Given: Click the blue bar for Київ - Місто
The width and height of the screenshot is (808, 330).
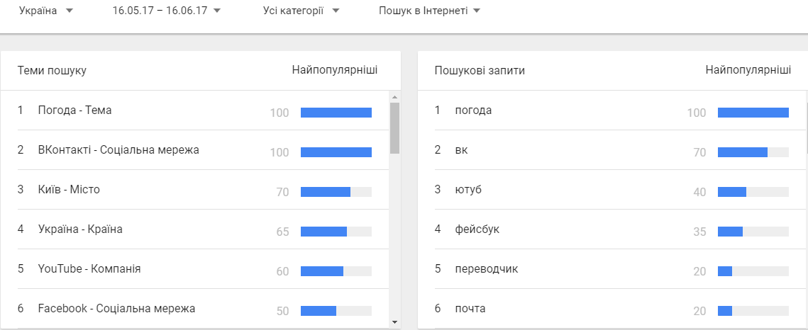Looking at the screenshot, I should [x=326, y=192].
